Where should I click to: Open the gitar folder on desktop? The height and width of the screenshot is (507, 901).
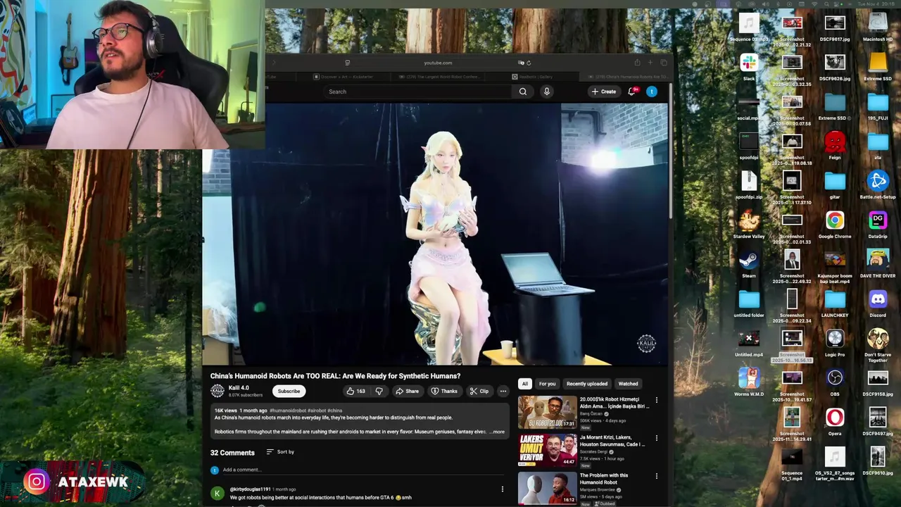(x=835, y=181)
